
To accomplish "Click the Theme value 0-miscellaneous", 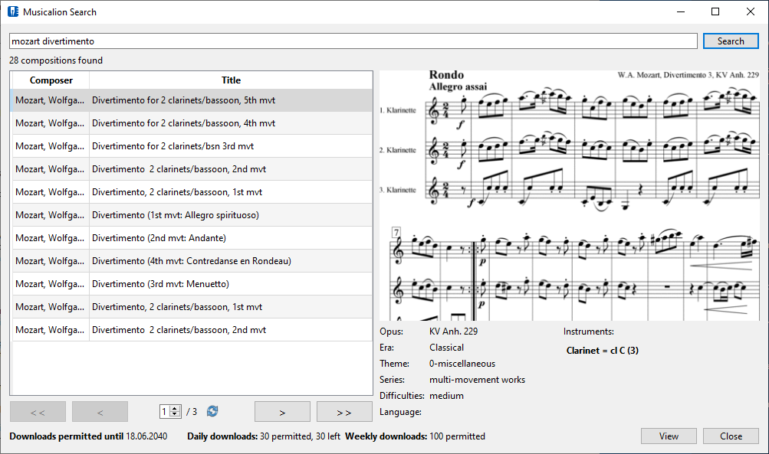I will [x=462, y=364].
